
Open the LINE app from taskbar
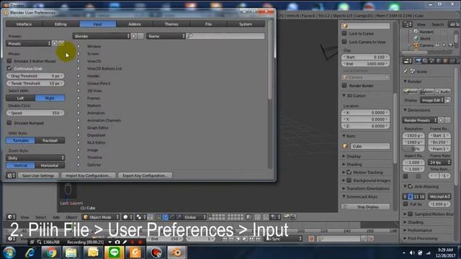114,253
